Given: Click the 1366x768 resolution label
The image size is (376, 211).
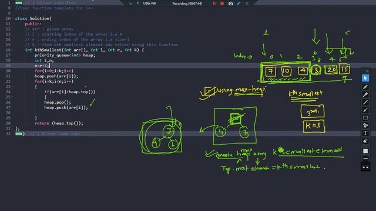Looking at the screenshot, I should point(149,4).
